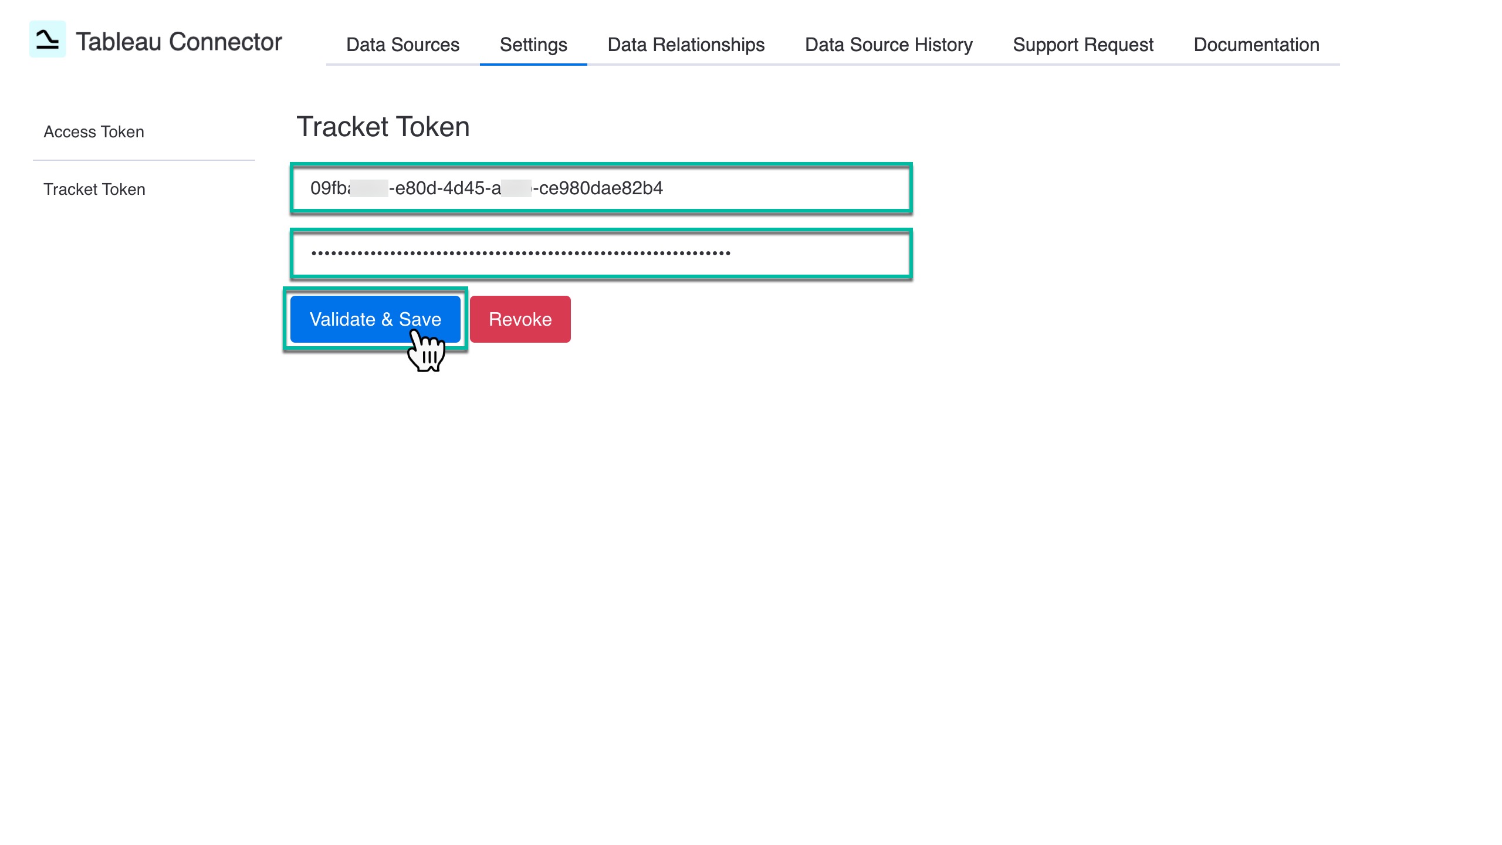Click inside the hidden password token box

(601, 255)
